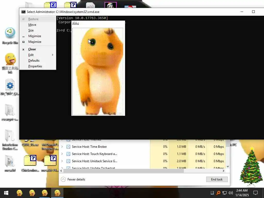
Task: Expand Service Host: Touch Keyboard row
Action: 62,154
